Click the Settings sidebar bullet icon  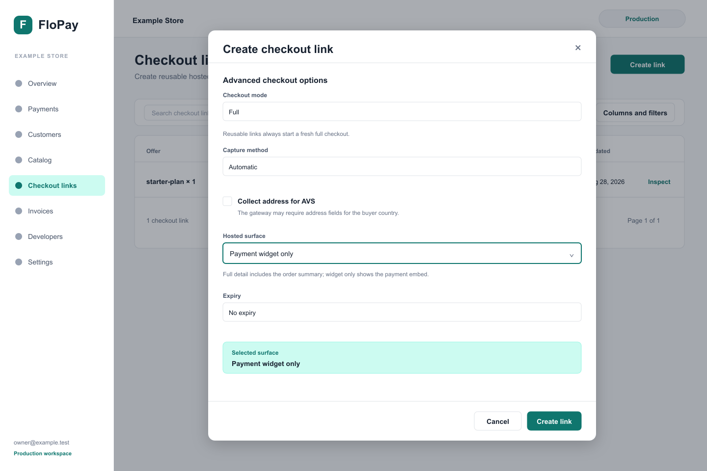tap(19, 262)
